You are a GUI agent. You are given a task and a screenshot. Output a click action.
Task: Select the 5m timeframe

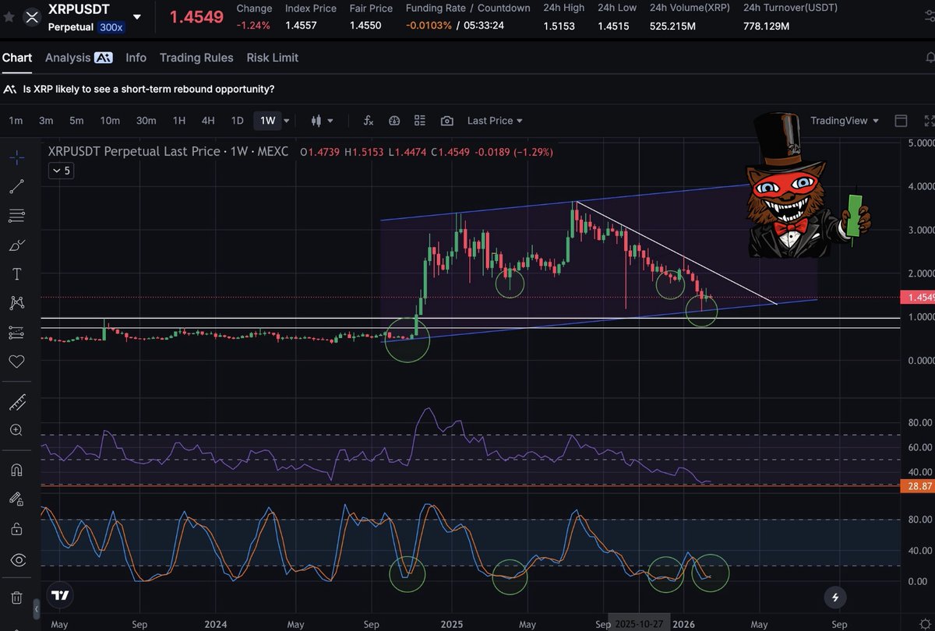(76, 121)
